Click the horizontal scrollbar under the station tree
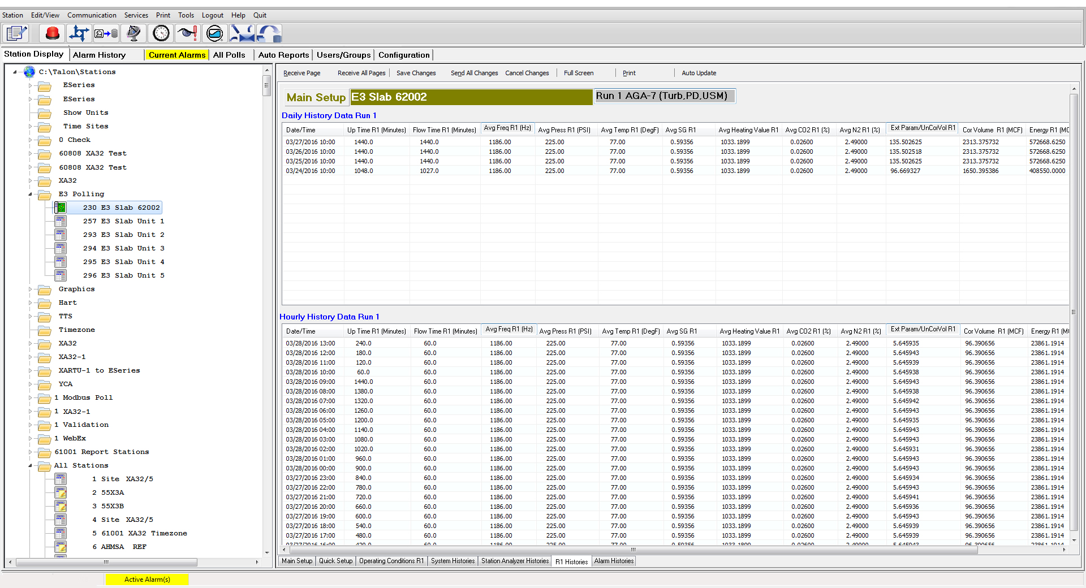Viewport: 1086px width, 588px height. 107,562
